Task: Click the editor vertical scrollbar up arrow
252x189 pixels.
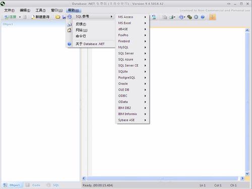Action: [x=247, y=30]
